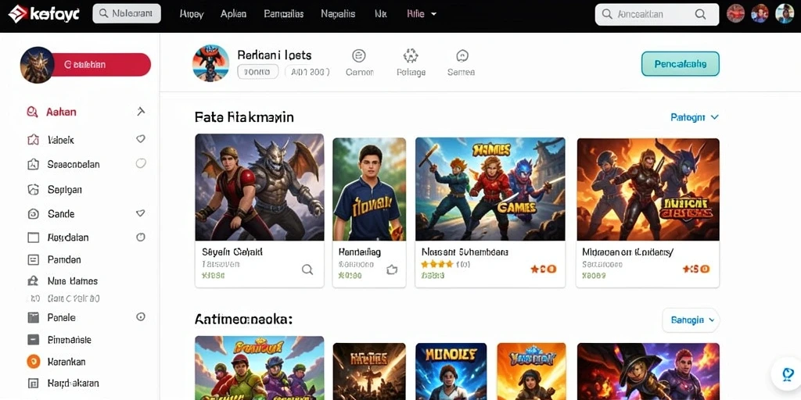Expand the Rifie menu in top bar
This screenshot has height=400, width=801.
422,14
